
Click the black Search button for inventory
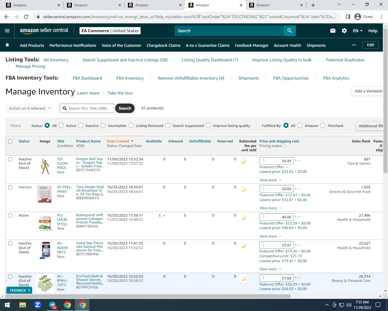[125, 108]
